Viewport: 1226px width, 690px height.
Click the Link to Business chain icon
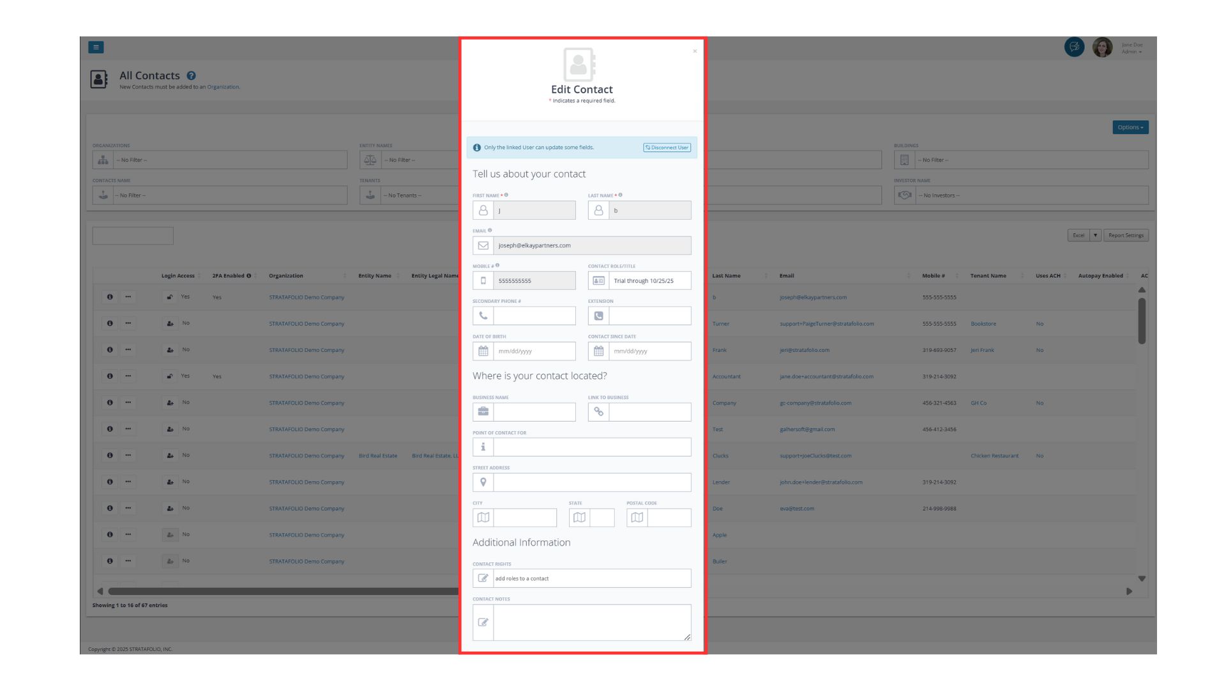[598, 411]
